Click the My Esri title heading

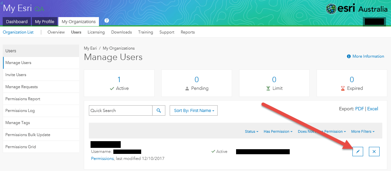[17, 8]
